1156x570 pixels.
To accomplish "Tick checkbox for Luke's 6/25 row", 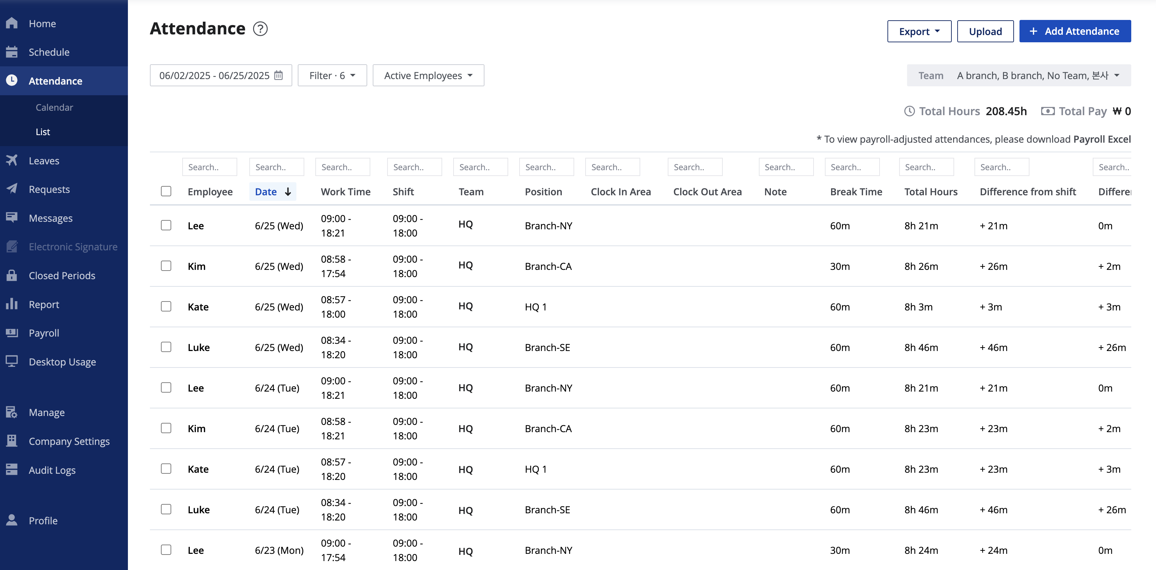I will point(166,347).
